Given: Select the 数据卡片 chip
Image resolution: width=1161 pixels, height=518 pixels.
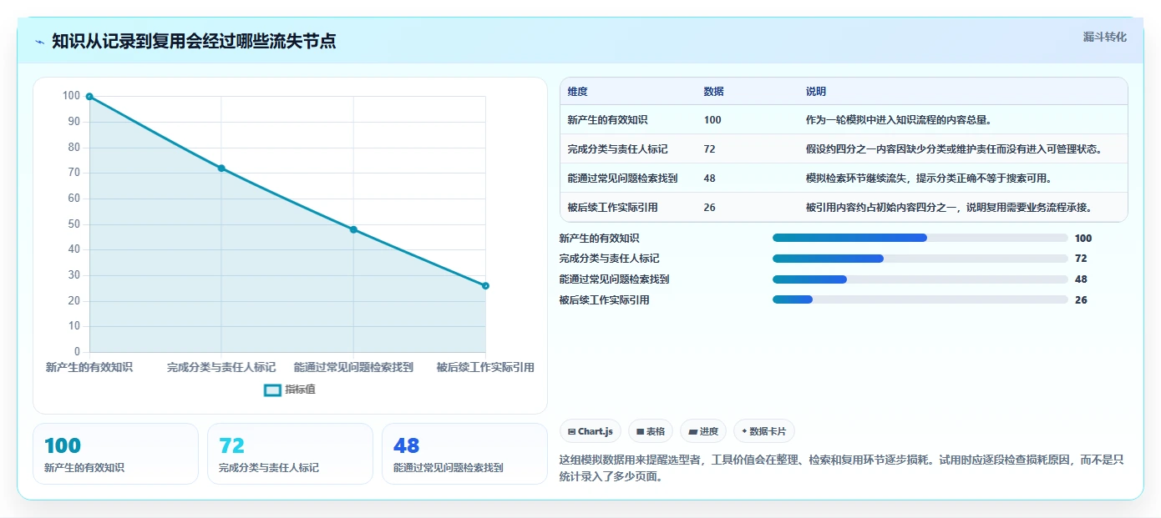Looking at the screenshot, I should point(763,431).
